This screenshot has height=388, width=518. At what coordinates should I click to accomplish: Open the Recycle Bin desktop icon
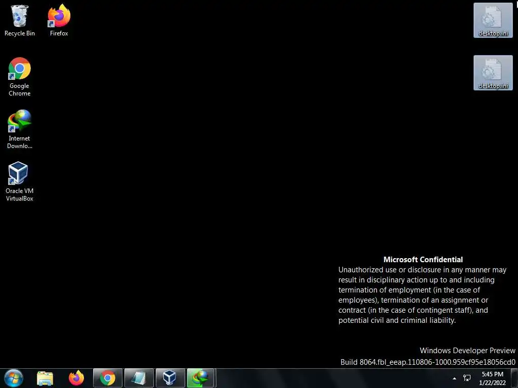(x=20, y=20)
